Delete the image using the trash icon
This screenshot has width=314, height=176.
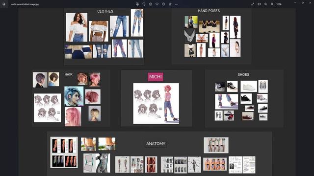[151, 4]
